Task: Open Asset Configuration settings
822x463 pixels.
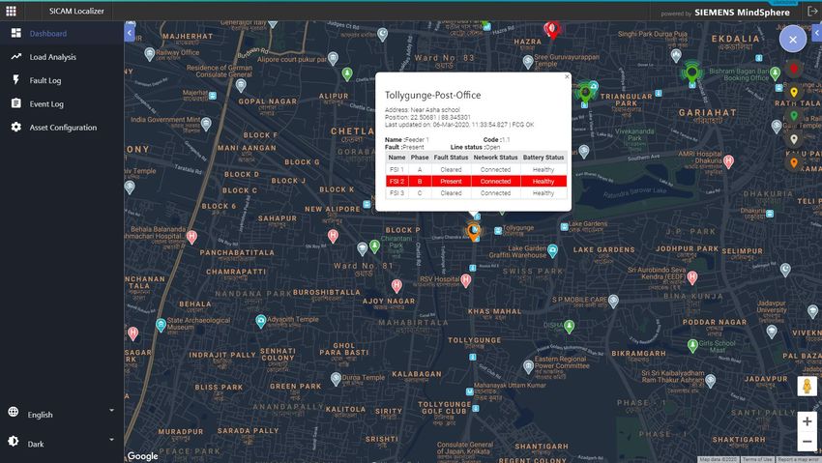Action: 62,128
